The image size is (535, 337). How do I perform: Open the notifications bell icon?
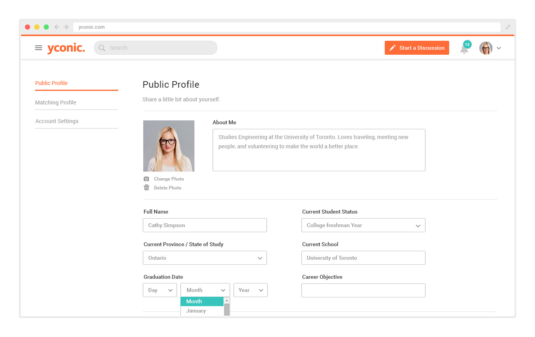pyautogui.click(x=464, y=49)
